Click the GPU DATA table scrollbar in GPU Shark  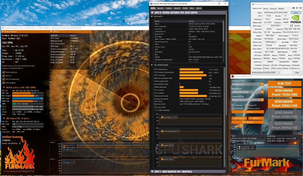tap(224, 31)
